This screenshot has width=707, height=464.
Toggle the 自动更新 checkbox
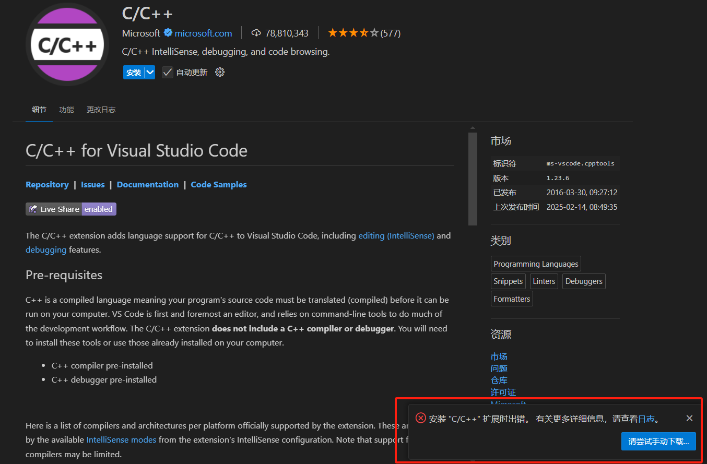[x=167, y=72]
